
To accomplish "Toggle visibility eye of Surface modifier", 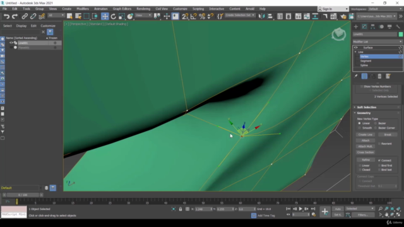I will [x=356, y=48].
